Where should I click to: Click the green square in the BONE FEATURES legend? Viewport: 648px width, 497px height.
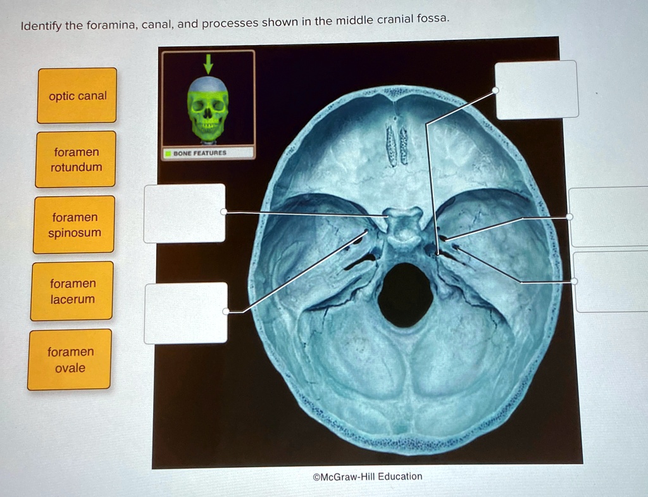[x=168, y=152]
